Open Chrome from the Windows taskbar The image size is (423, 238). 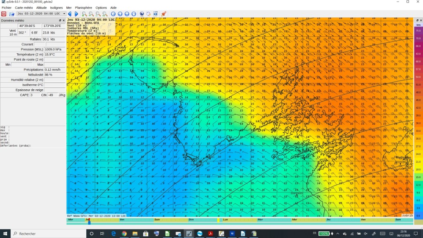[x=124, y=233]
